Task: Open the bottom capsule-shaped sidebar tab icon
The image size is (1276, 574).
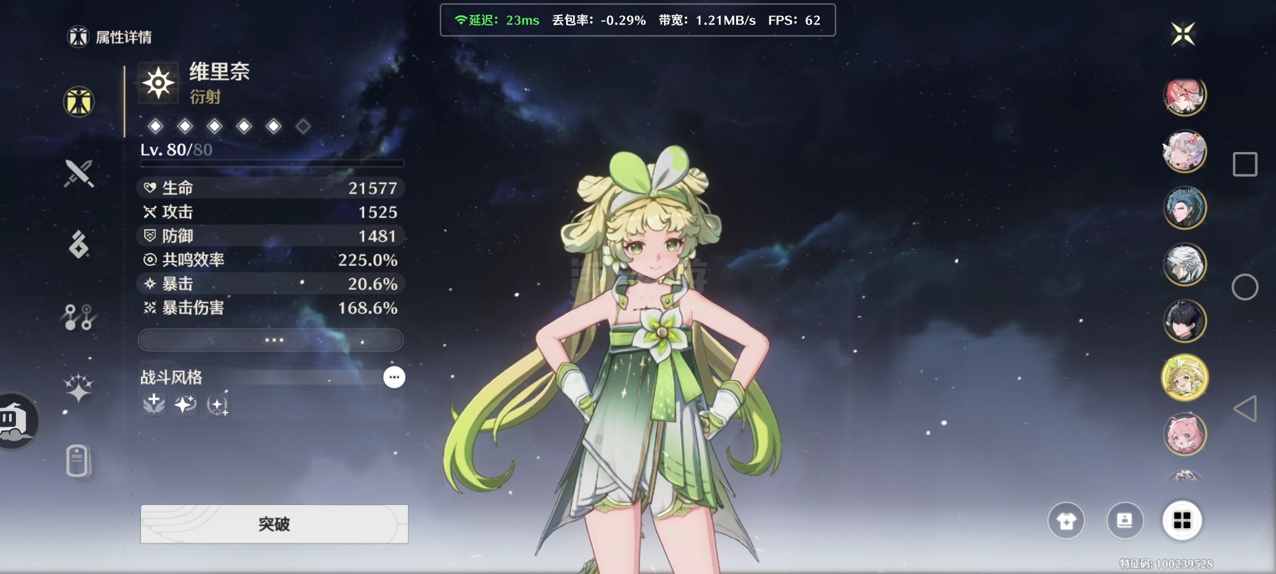Action: pyautogui.click(x=78, y=460)
